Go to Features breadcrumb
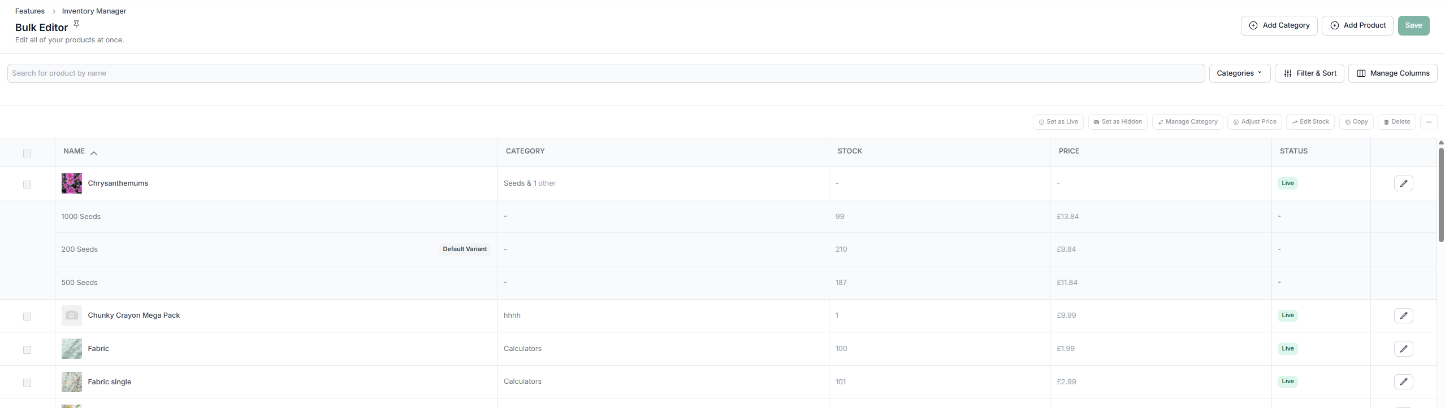The image size is (1445, 408). (30, 11)
